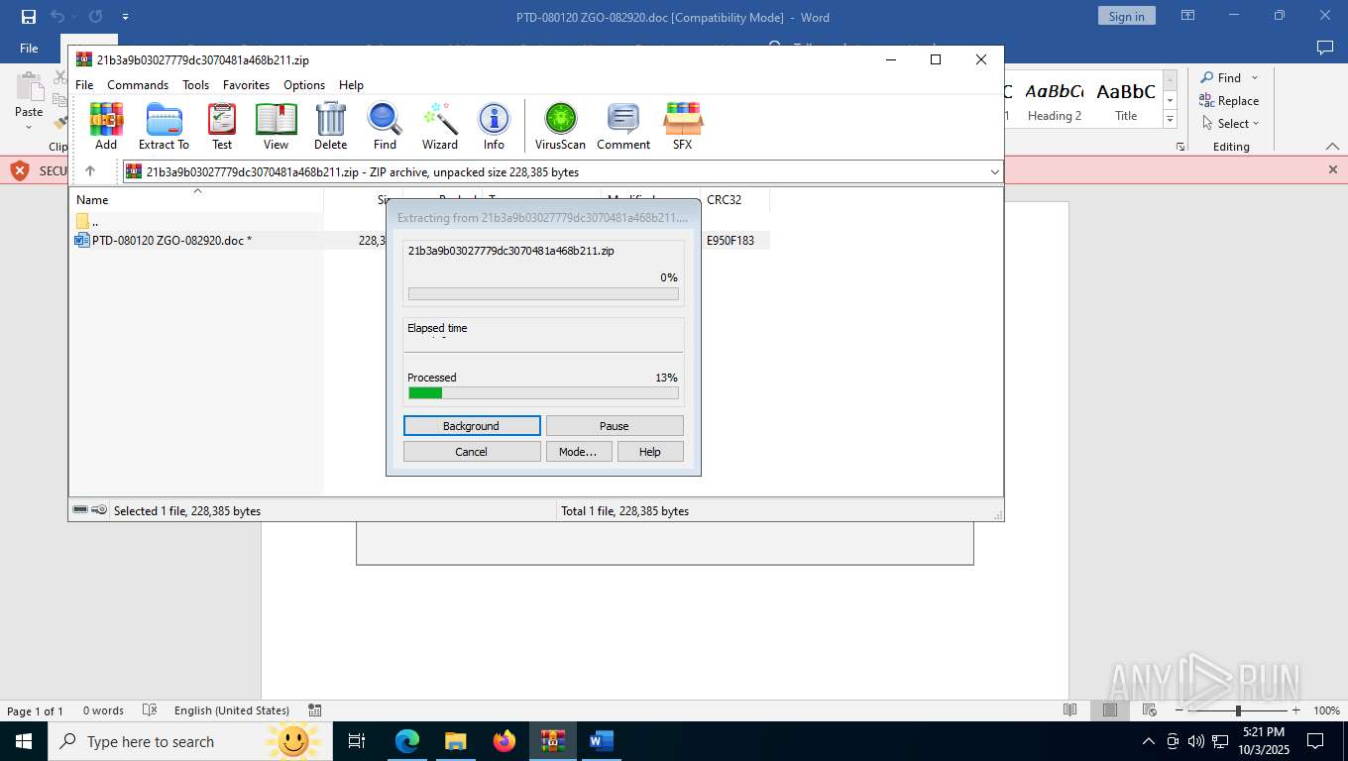The height and width of the screenshot is (761, 1348).
Task: Switch to Print Layout view
Action: [x=1110, y=710]
